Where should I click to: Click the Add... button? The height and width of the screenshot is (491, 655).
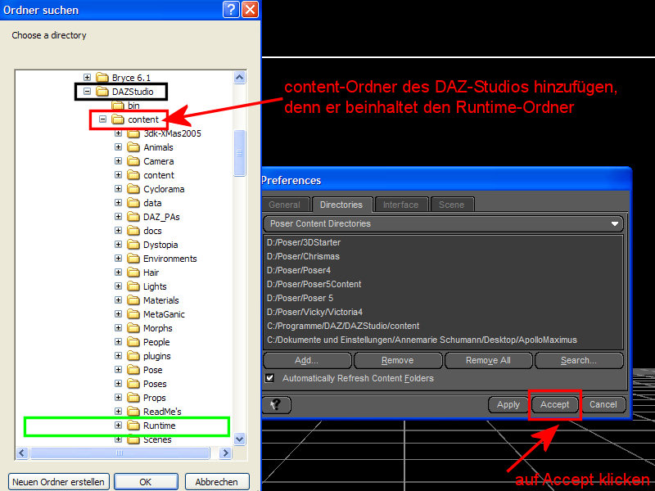(307, 360)
